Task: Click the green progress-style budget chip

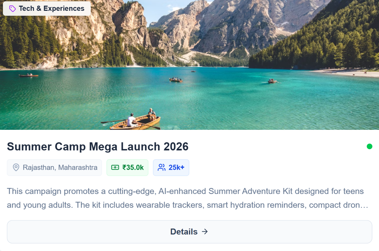Action: [x=128, y=167]
